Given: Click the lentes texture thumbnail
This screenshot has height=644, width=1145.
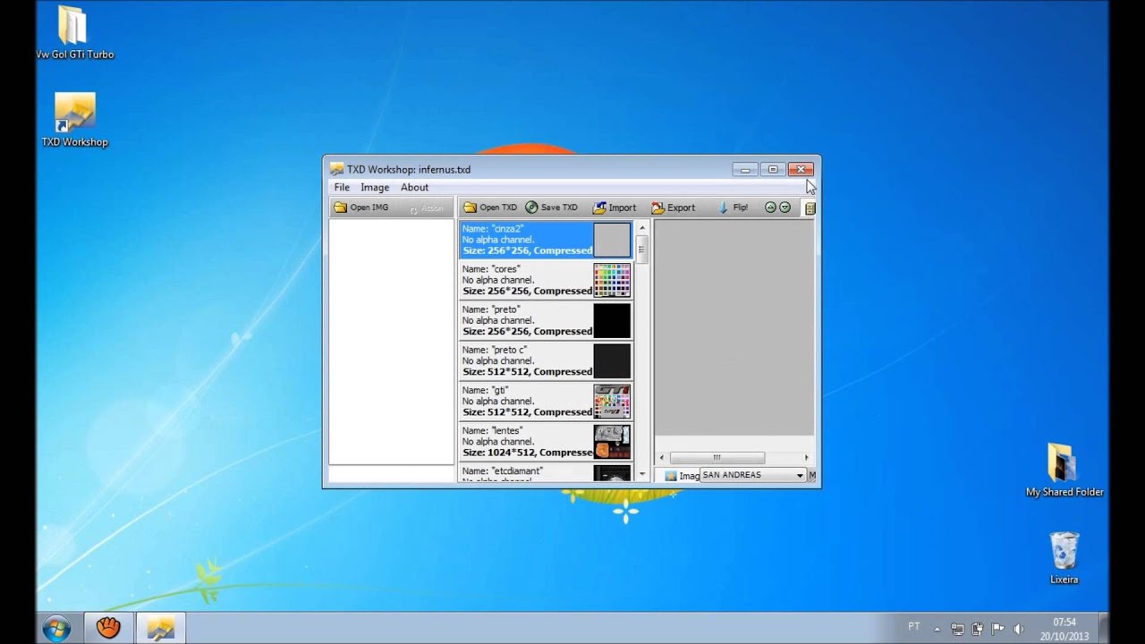Looking at the screenshot, I should 612,442.
